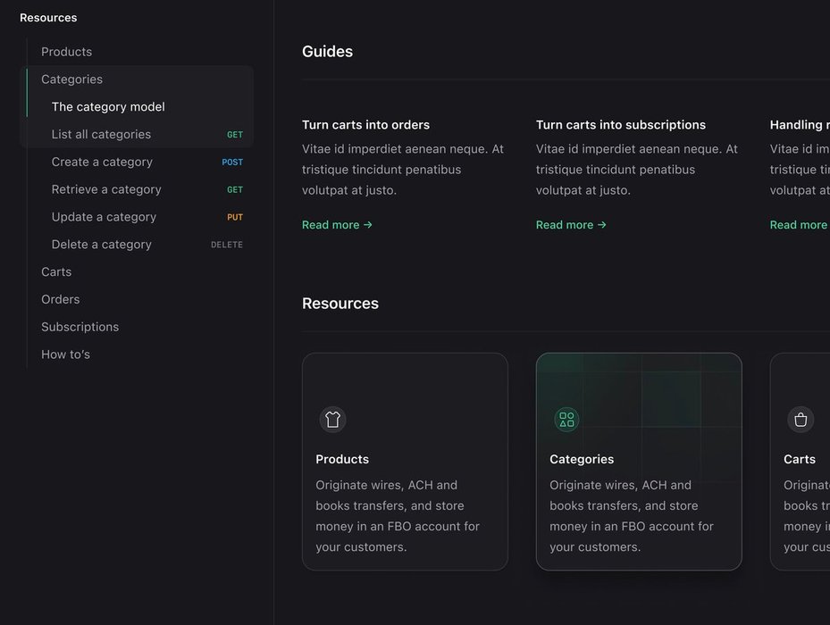Navigate to Update a category PUT endpoint
This screenshot has height=625, width=830.
tap(104, 217)
